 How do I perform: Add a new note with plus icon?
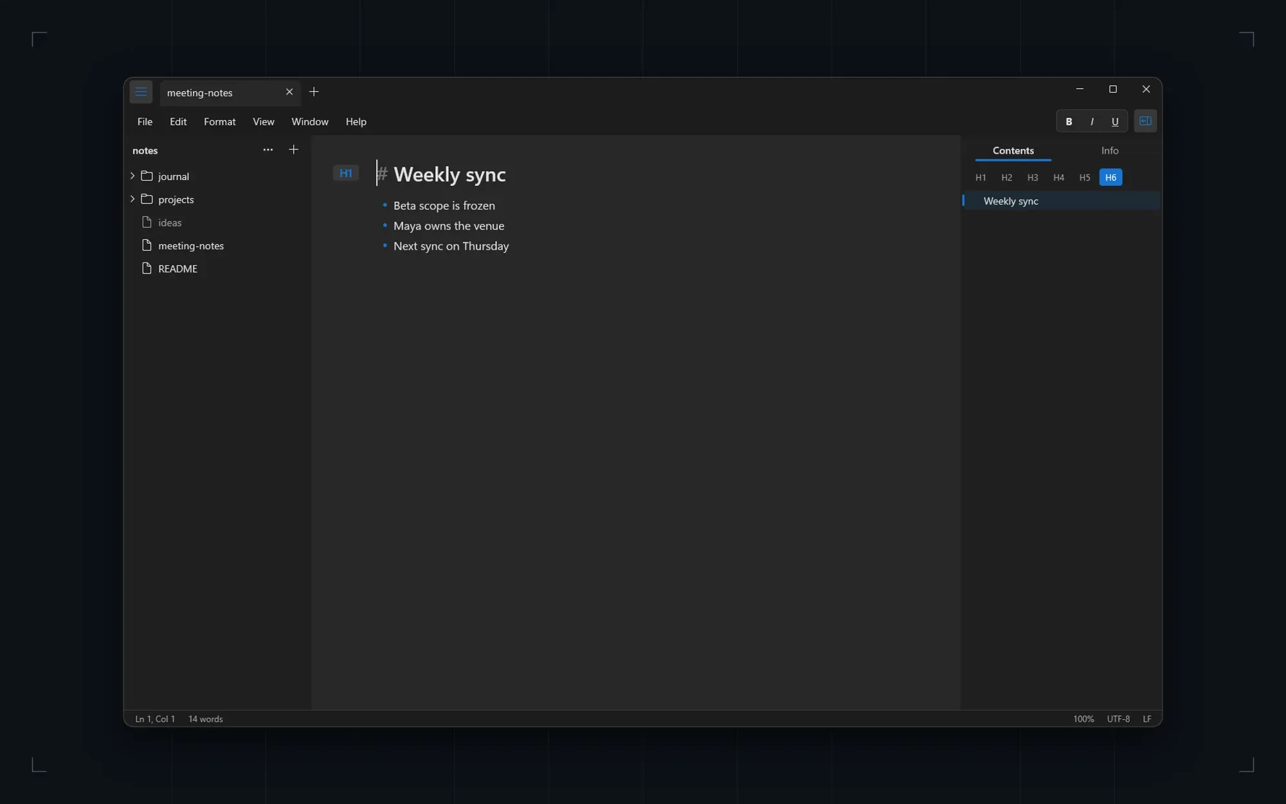(x=294, y=150)
